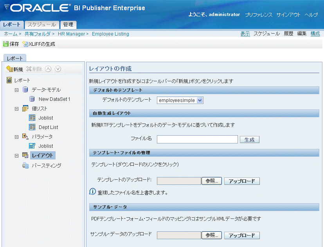Click the New DataSet 1 database icon
This screenshot has height=247, width=324.
(32, 99)
